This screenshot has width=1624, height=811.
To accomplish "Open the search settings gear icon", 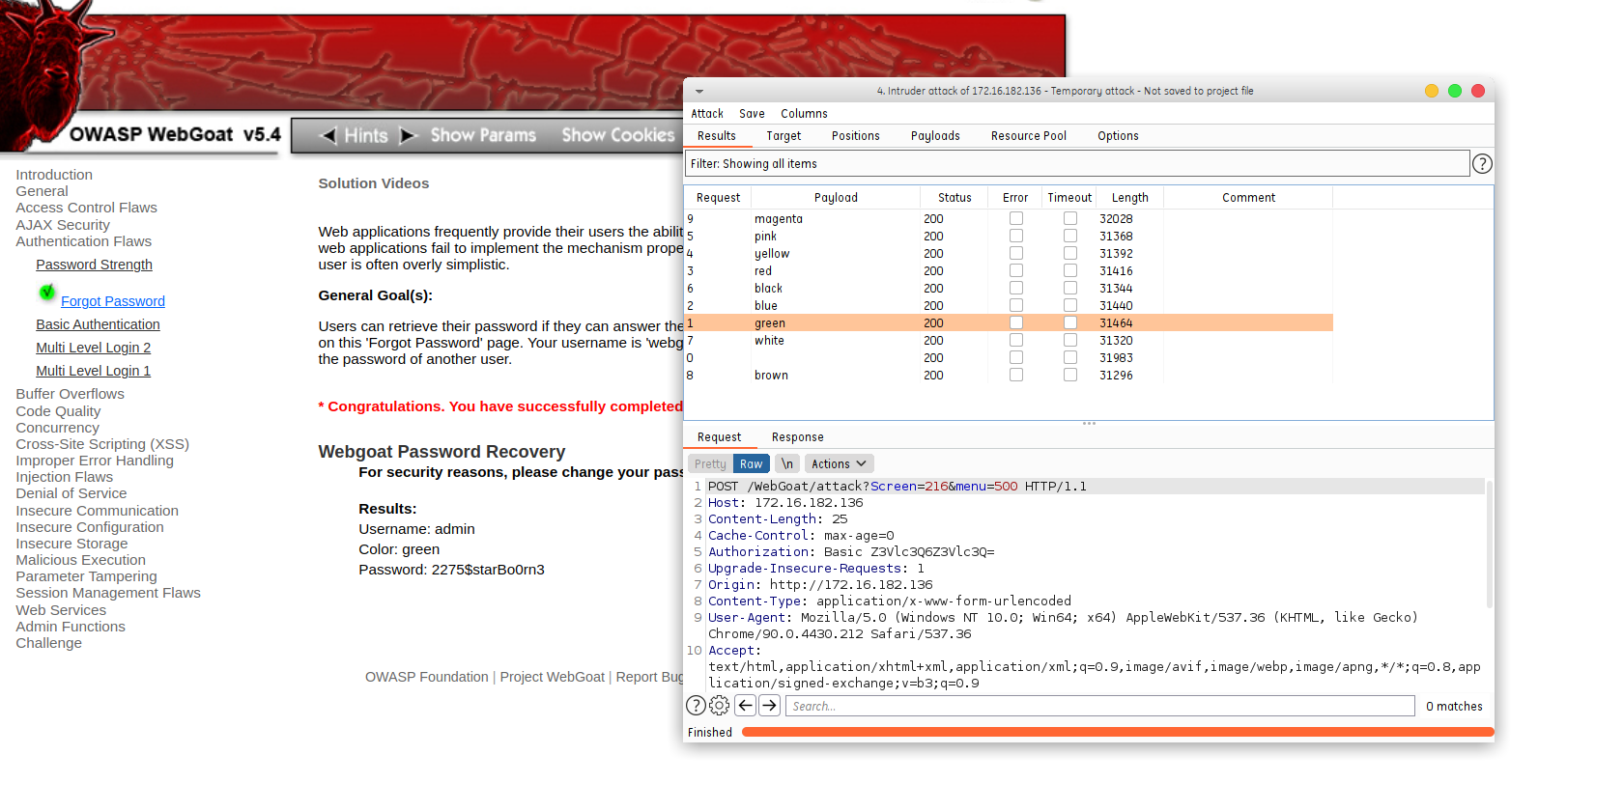I will click(x=720, y=706).
